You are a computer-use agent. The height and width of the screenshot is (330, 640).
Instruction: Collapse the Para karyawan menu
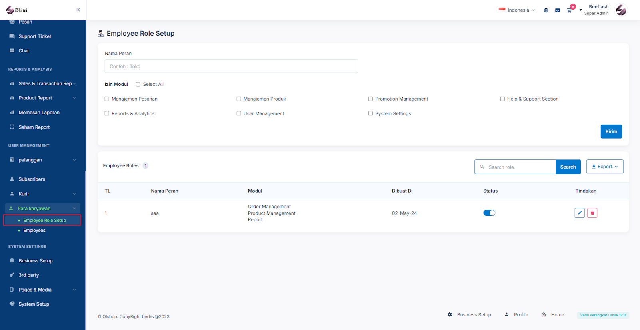click(74, 209)
